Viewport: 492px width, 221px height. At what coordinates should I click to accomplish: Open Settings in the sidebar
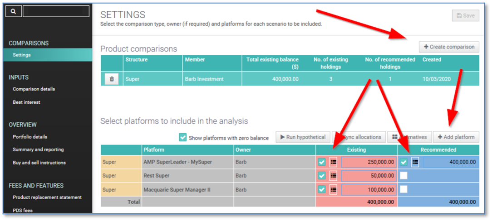[x=48, y=55]
